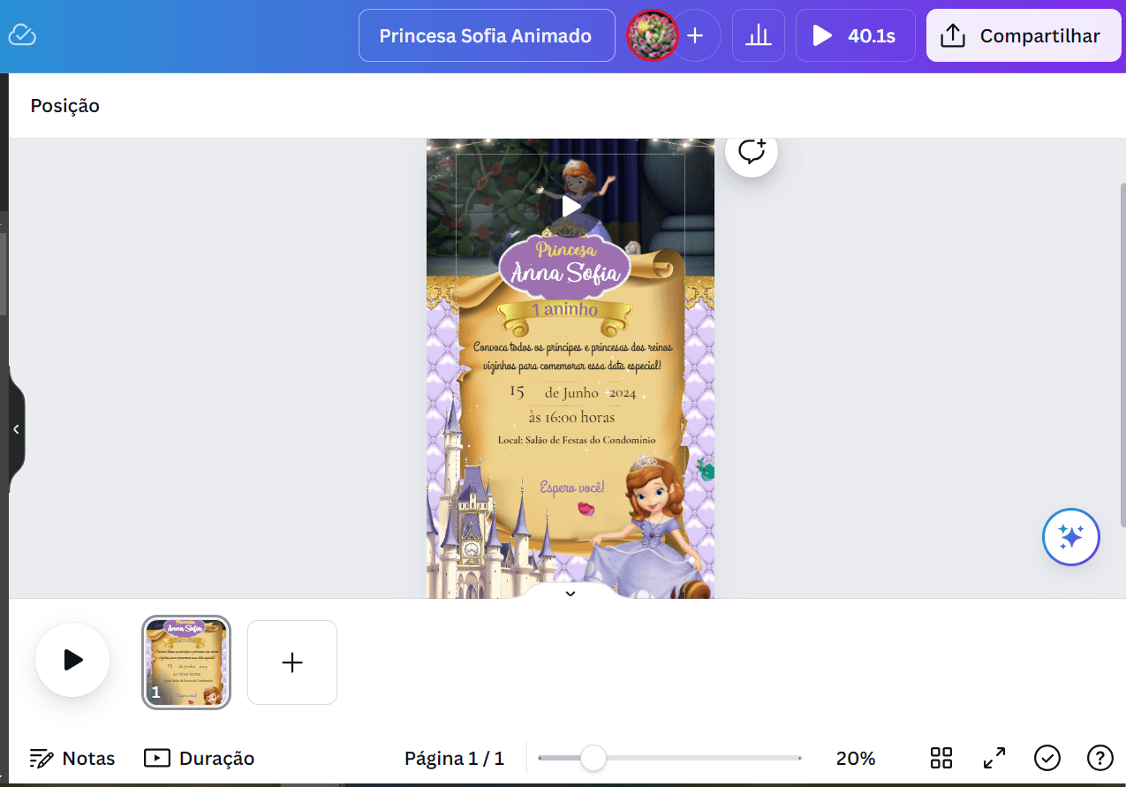
Task: Open the checkmark design checker icon
Action: click(1047, 758)
